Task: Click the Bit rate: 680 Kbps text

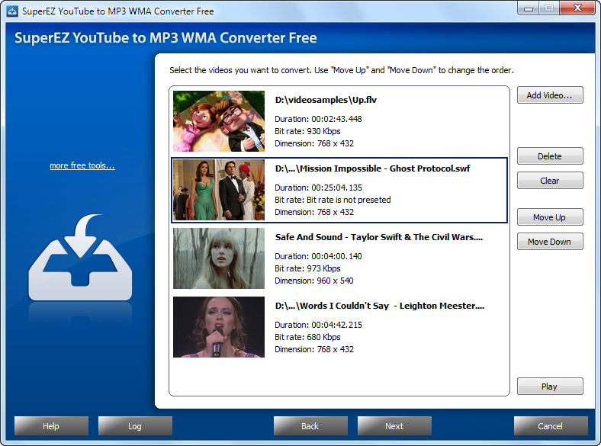Action: coord(307,337)
